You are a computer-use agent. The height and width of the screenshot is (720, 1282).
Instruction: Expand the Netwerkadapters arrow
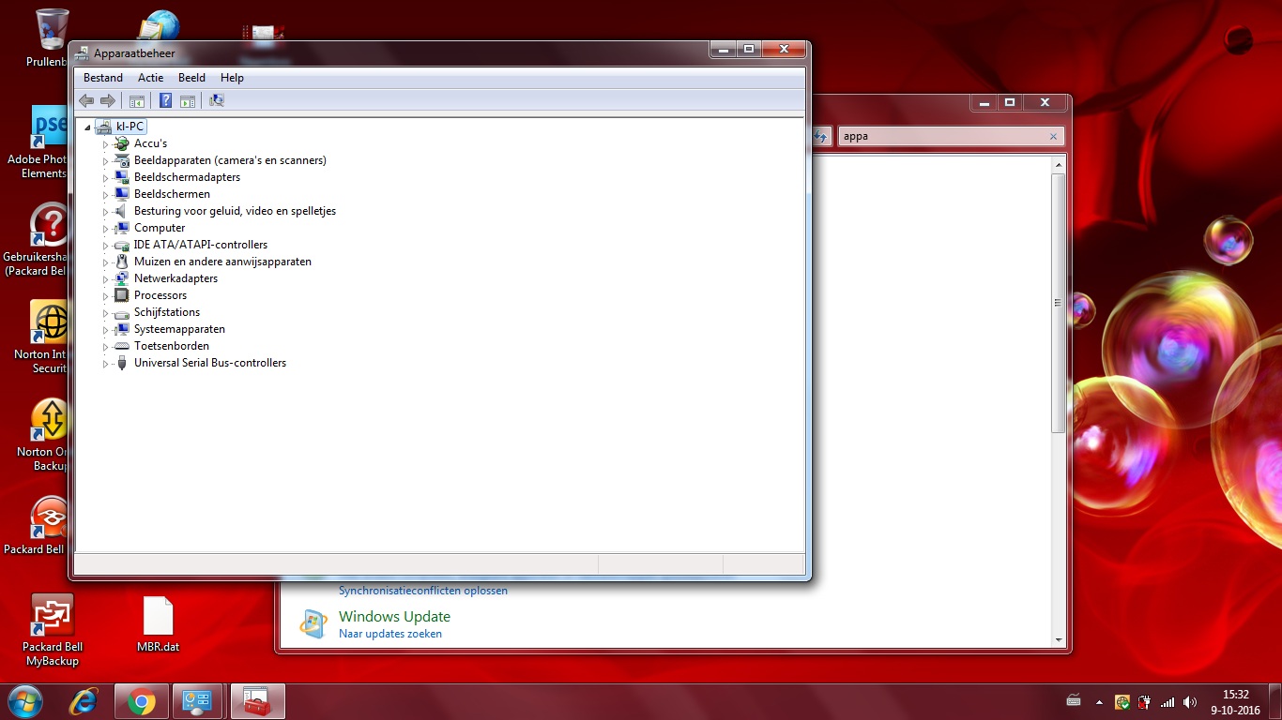[x=105, y=279]
